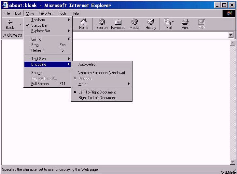
Task: Click the Address label
Action: [x=13, y=35]
